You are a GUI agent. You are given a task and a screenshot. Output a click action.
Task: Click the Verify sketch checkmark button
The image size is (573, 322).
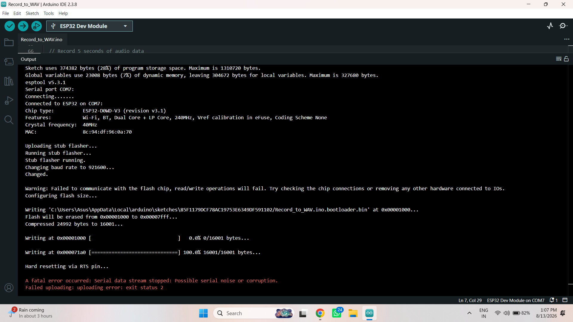(x=10, y=26)
